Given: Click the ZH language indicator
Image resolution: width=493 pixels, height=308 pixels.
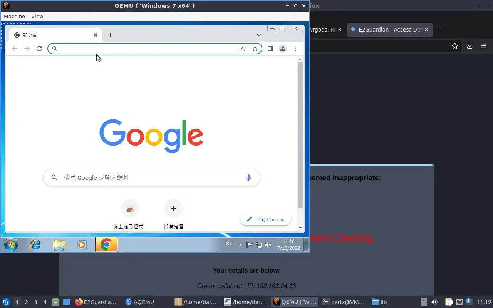Looking at the screenshot, I should [x=229, y=244].
